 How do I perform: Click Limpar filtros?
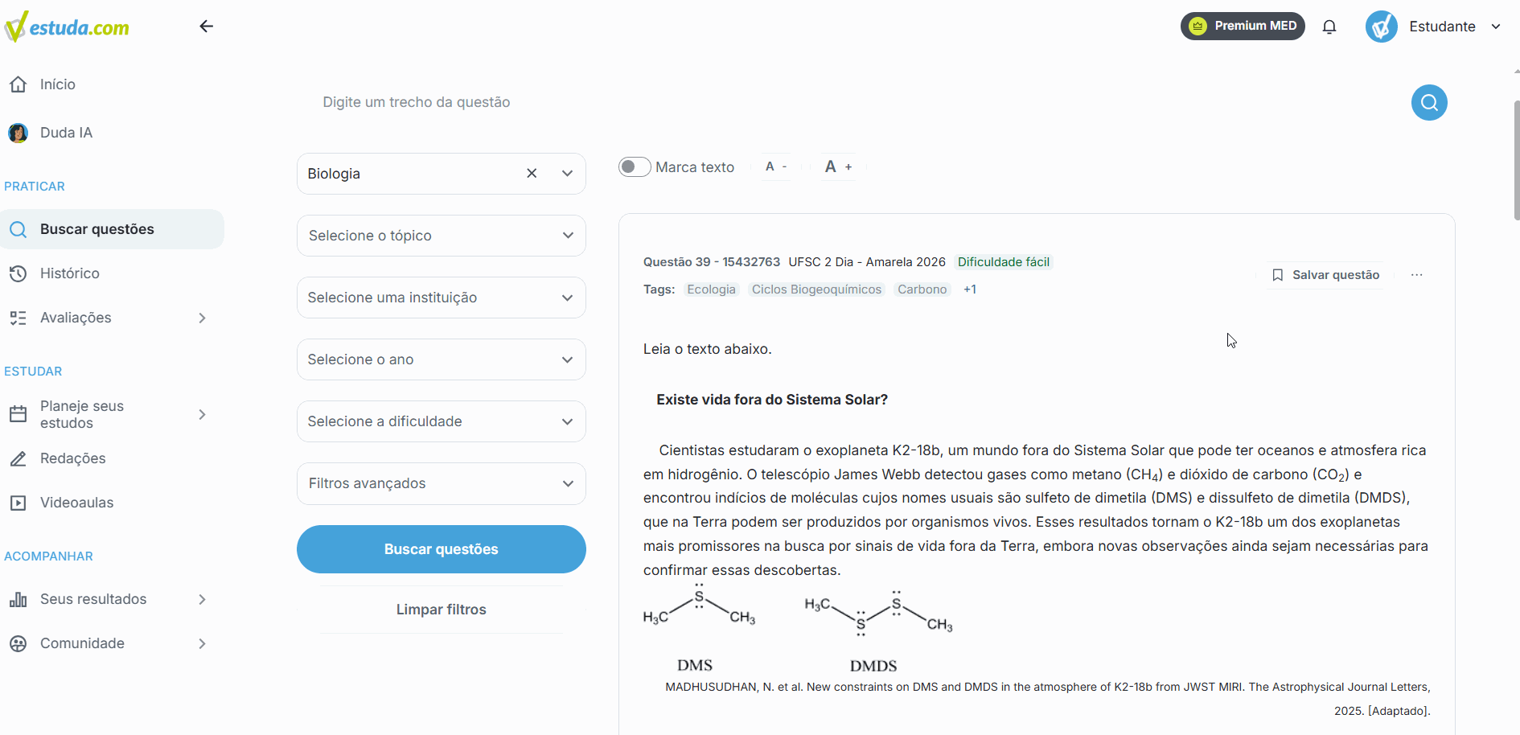point(442,610)
